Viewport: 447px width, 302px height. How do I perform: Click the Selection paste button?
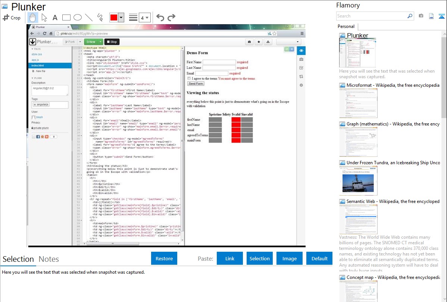(x=260, y=258)
